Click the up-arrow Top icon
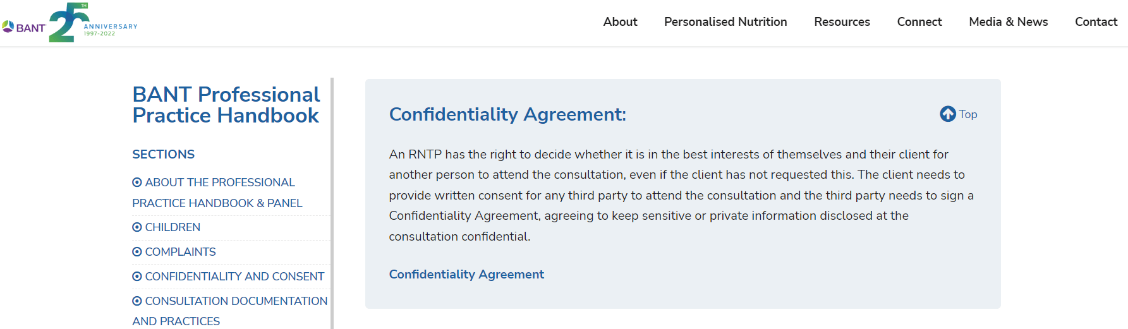This screenshot has width=1128, height=329. [947, 114]
